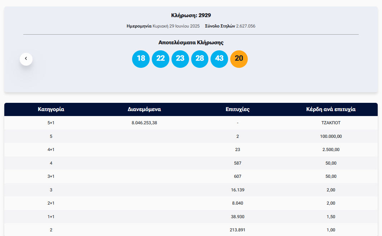Click the Σύνολο Στηλών value 2.627.056

click(246, 26)
